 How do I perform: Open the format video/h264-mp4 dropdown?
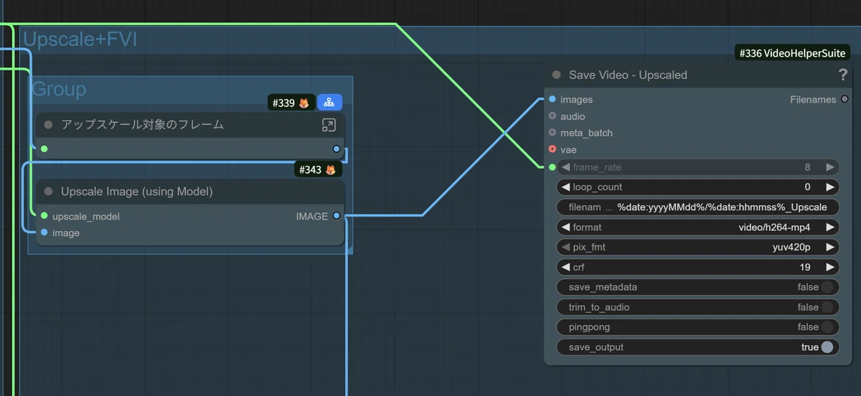pos(697,227)
